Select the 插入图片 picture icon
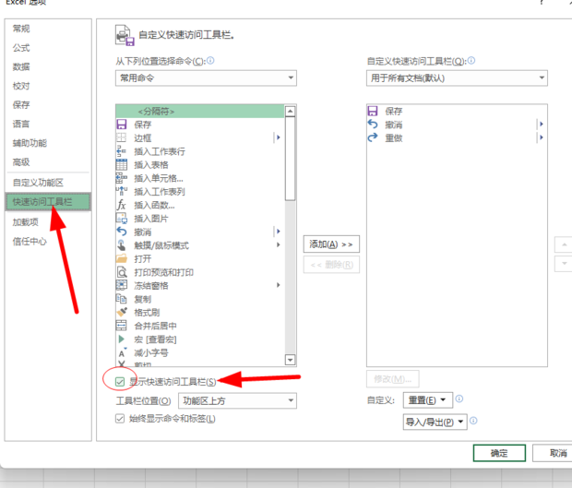This screenshot has height=488, width=572. tap(121, 219)
